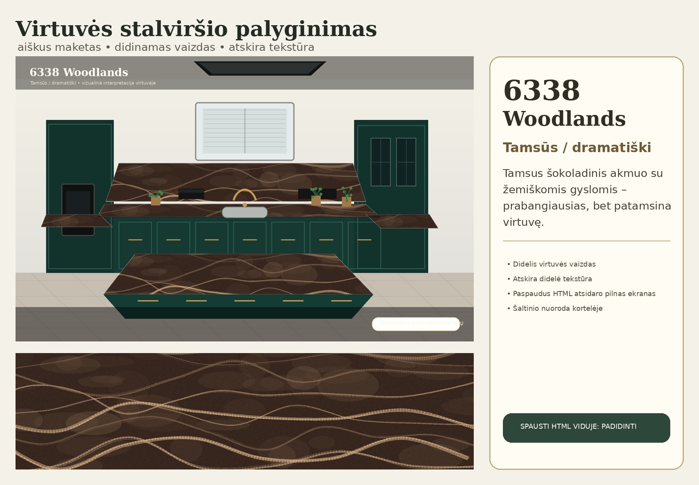Click the 6338 Woodlands overlay title

point(79,73)
